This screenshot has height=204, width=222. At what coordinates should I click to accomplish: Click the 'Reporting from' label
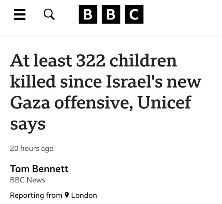click(36, 195)
